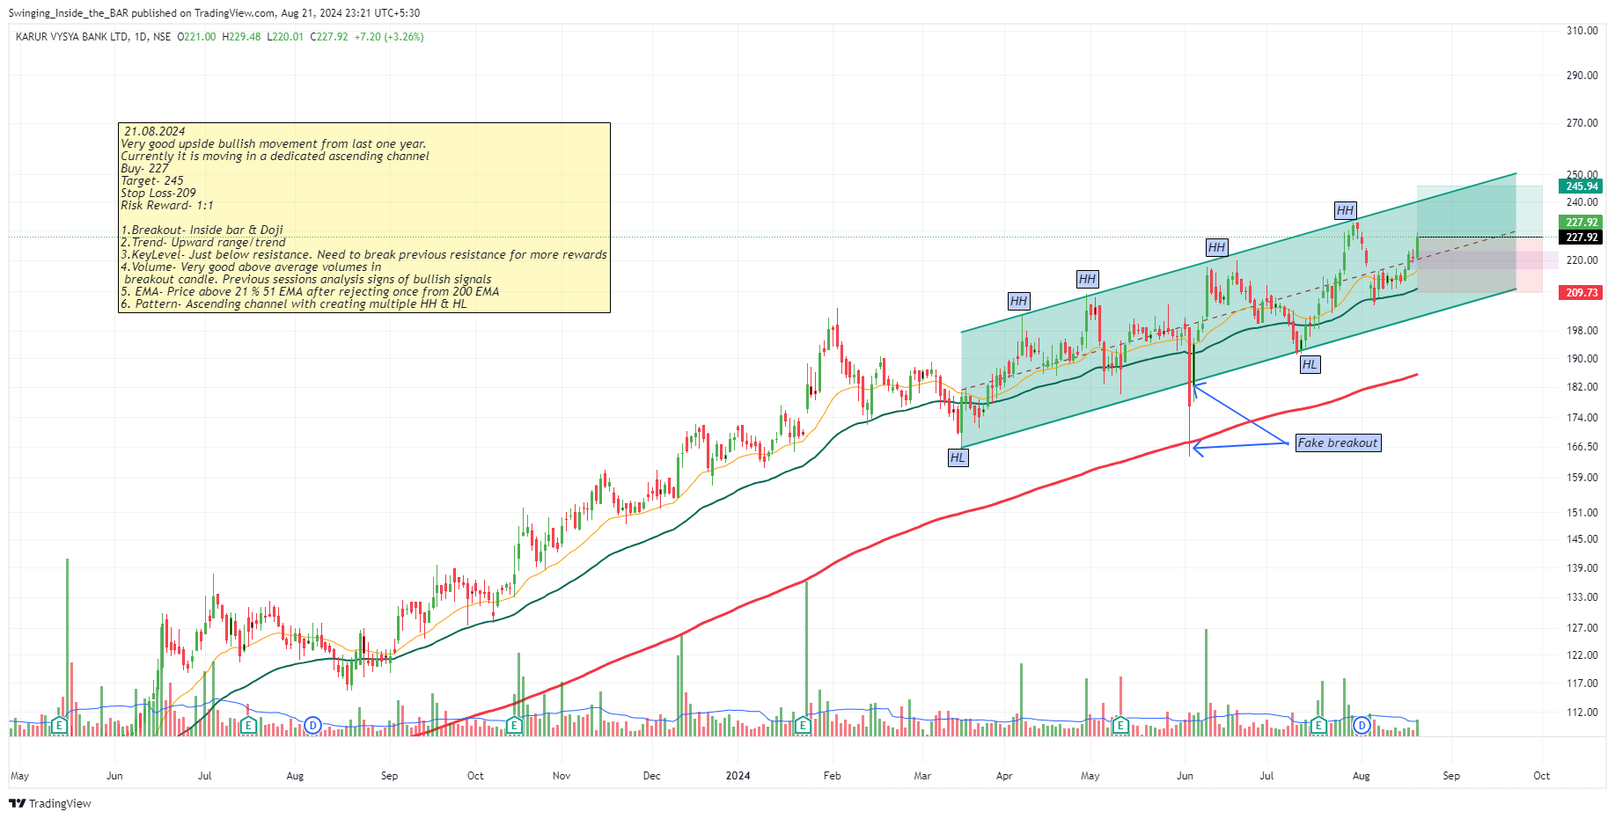Click the 'Stop Loss-209' line in the note
Screen dimensions: 1615x819
point(158,193)
